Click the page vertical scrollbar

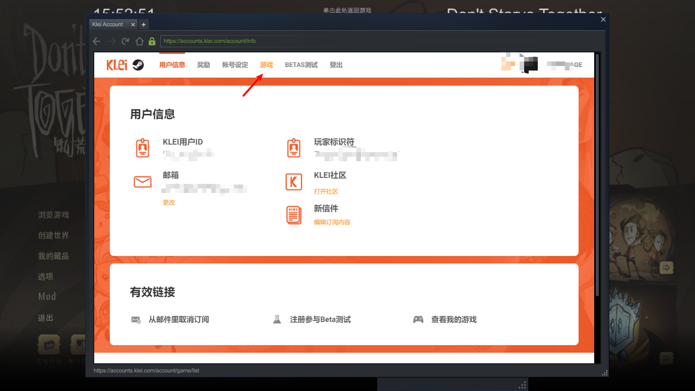[x=597, y=174]
